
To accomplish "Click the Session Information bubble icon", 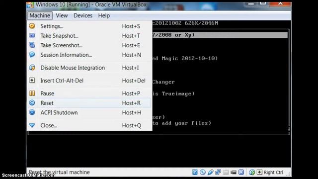I will (32, 54).
